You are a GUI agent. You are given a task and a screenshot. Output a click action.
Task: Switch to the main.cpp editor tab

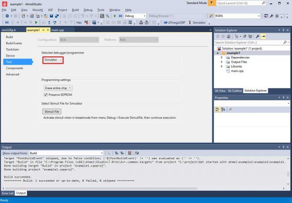click(x=57, y=30)
